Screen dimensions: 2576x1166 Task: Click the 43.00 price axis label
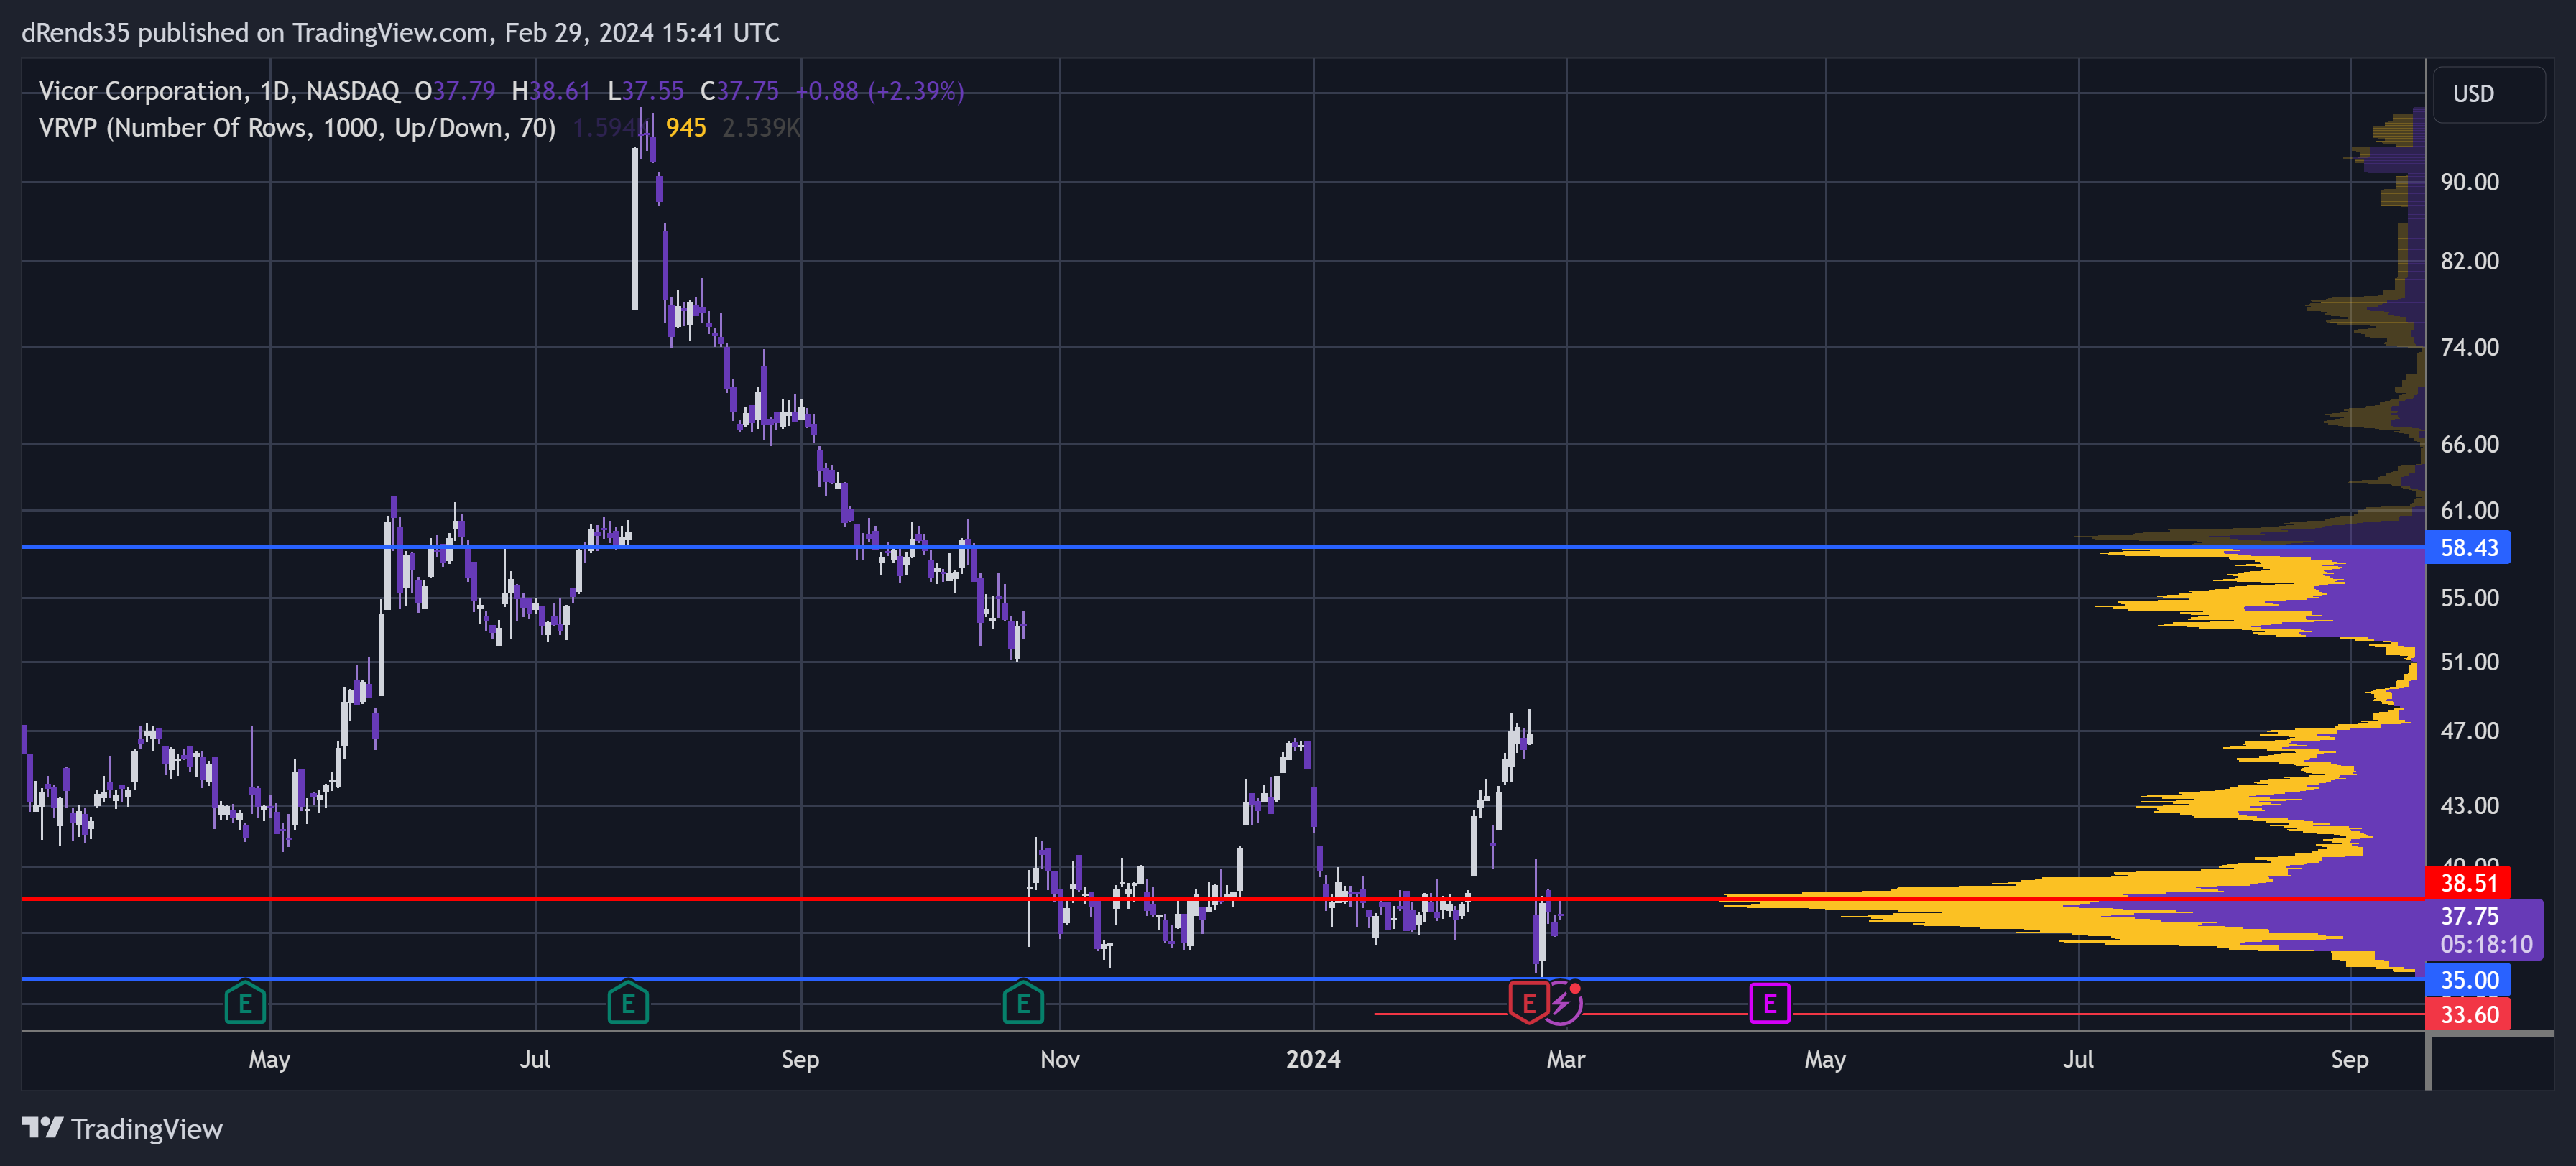[x=2469, y=805]
